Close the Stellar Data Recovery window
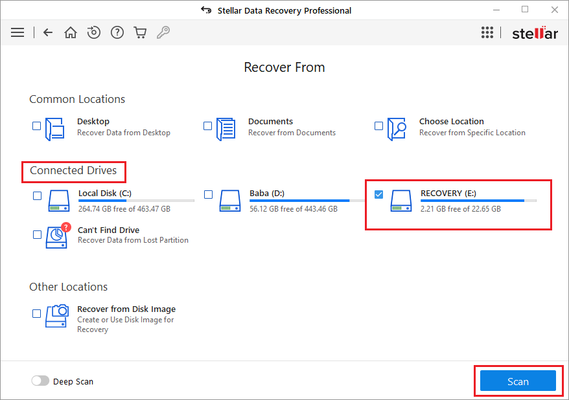The image size is (569, 400). click(554, 10)
